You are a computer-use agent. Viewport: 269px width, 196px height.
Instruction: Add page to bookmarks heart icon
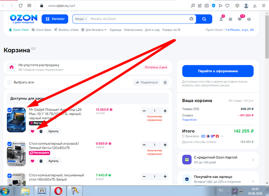click(228, 6)
